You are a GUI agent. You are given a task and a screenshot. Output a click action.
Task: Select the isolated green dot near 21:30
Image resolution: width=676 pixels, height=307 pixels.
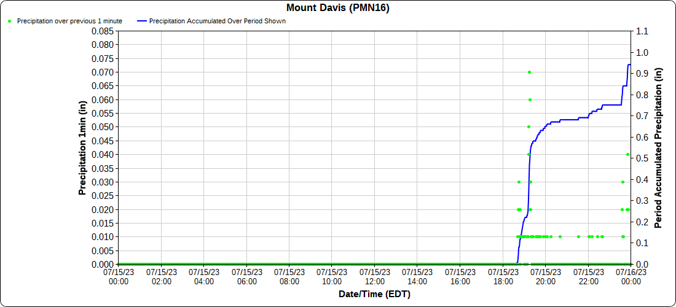[x=578, y=236]
